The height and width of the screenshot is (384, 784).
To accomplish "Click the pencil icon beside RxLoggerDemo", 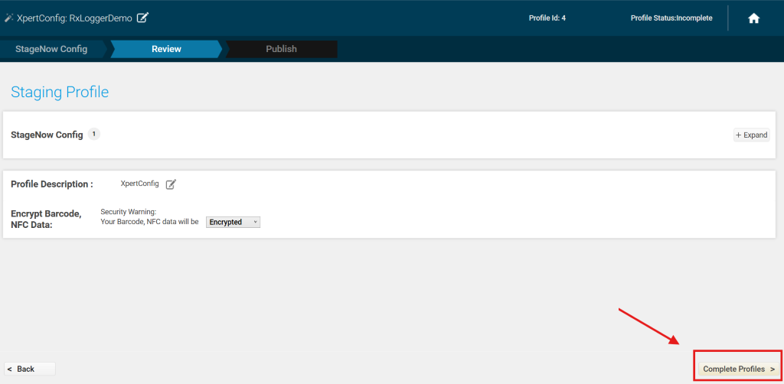I will (x=142, y=18).
